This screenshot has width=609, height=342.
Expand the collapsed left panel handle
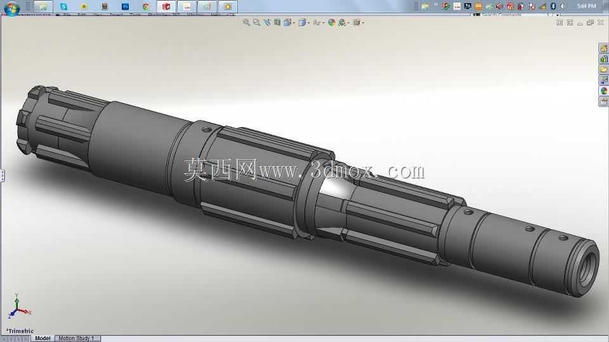[x=2, y=175]
